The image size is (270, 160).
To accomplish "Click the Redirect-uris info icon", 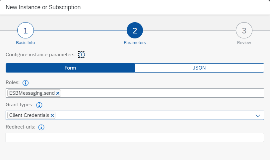I will tap(41, 127).
